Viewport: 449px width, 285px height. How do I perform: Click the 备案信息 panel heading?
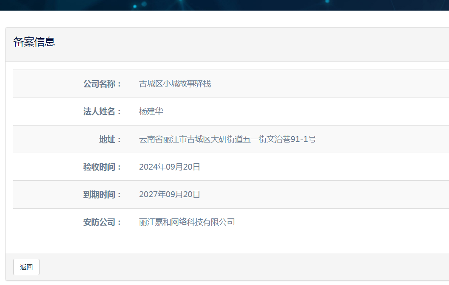[34, 42]
